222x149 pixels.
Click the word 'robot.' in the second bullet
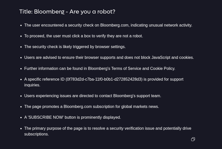[x=138, y=36]
